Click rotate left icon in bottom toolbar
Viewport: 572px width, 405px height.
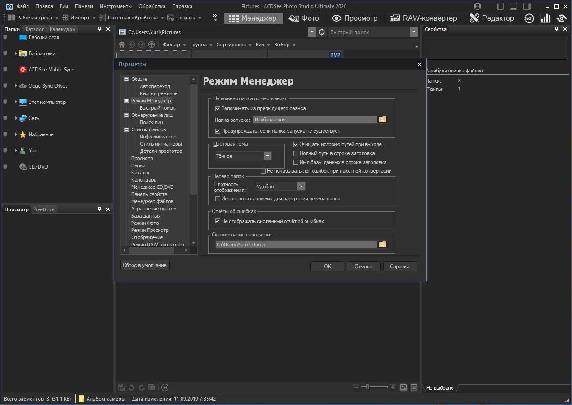[132, 387]
